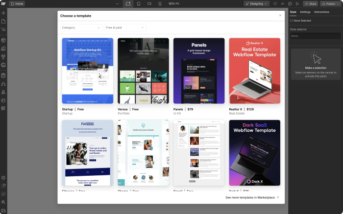Open the Designing mode dropdown

[257, 4]
